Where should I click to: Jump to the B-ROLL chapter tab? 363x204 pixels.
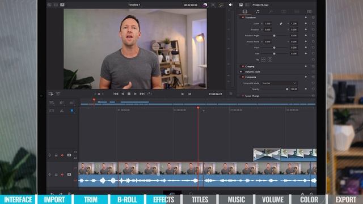(x=127, y=199)
